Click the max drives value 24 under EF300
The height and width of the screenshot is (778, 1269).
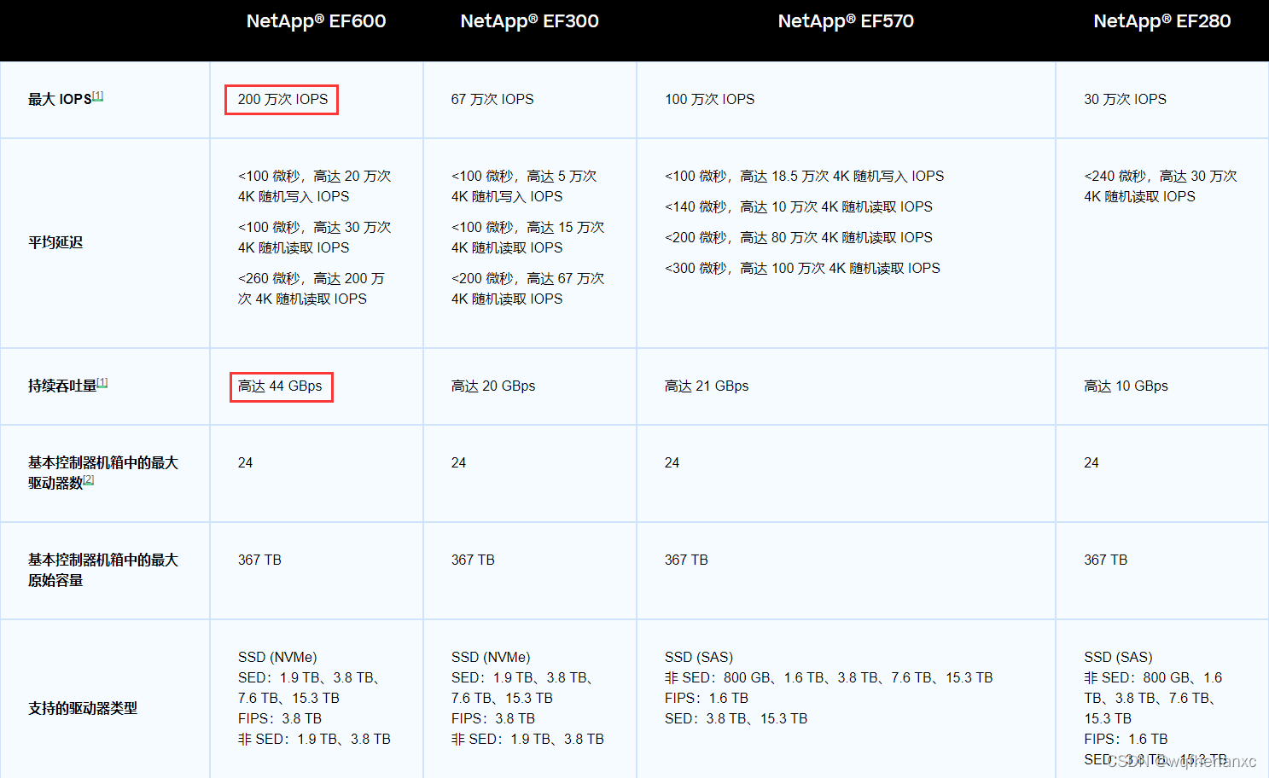(x=459, y=463)
